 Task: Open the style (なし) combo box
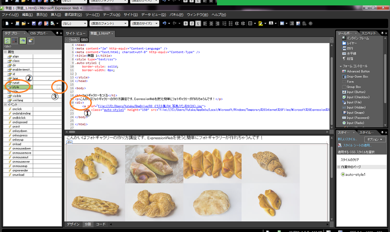(74, 24)
